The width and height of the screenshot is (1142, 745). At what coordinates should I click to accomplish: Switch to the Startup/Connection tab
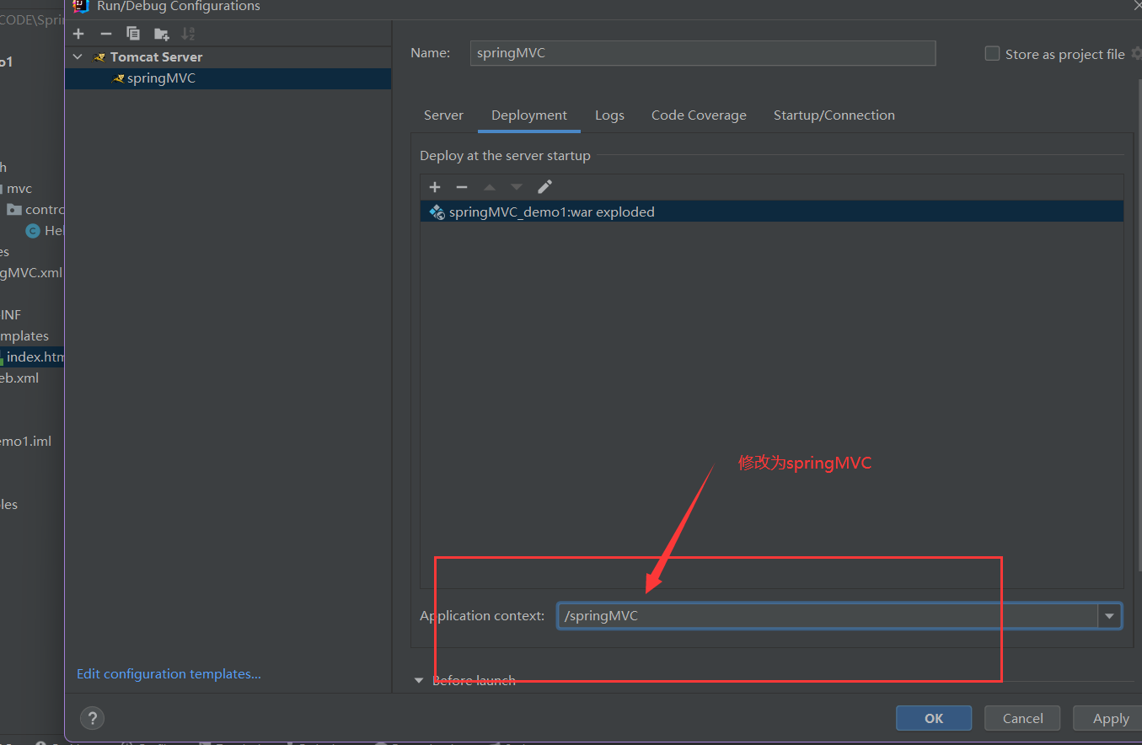point(834,115)
